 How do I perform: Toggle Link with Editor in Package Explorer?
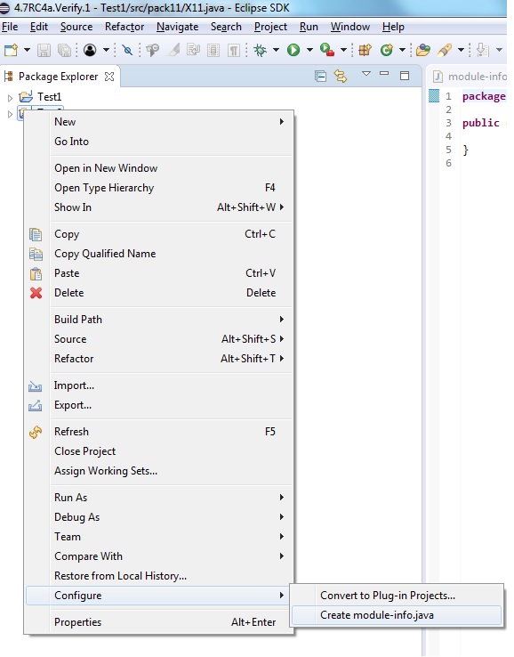(x=341, y=77)
